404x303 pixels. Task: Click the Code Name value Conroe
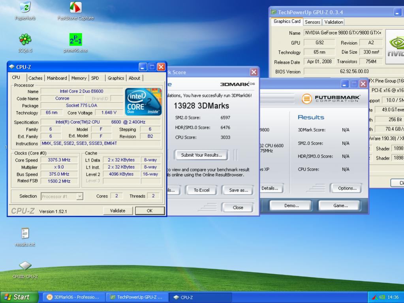[62, 98]
